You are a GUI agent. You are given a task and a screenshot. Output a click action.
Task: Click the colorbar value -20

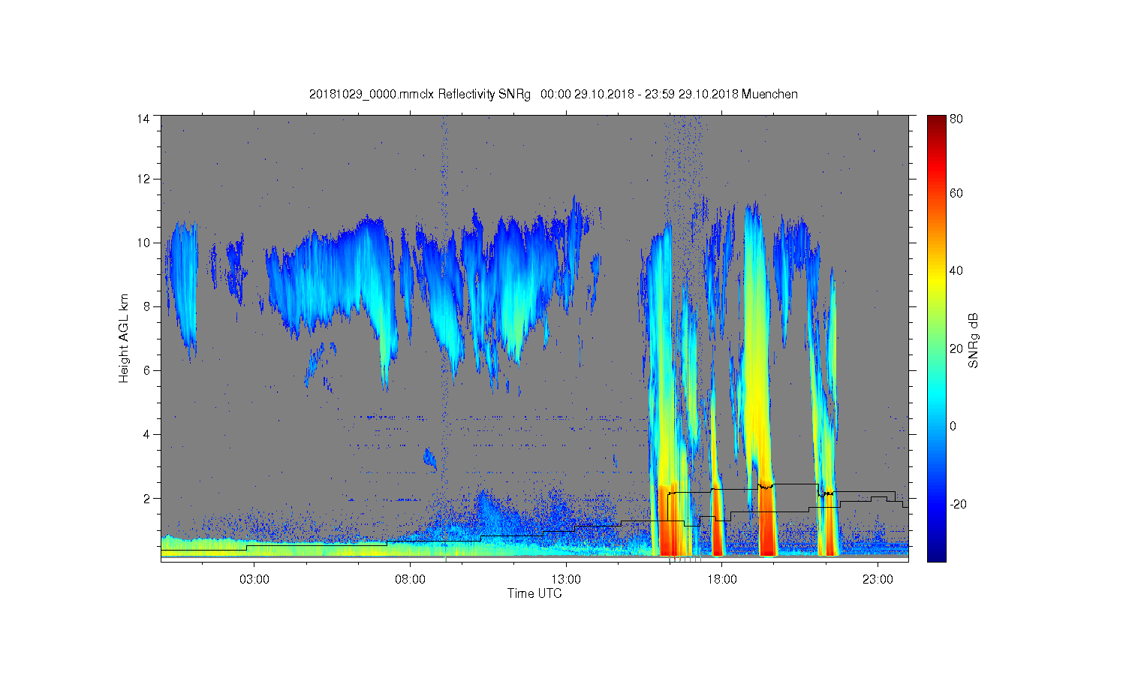click(x=958, y=504)
